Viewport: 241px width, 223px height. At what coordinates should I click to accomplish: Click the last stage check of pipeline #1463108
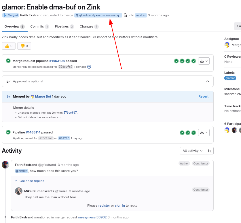click(x=194, y=61)
